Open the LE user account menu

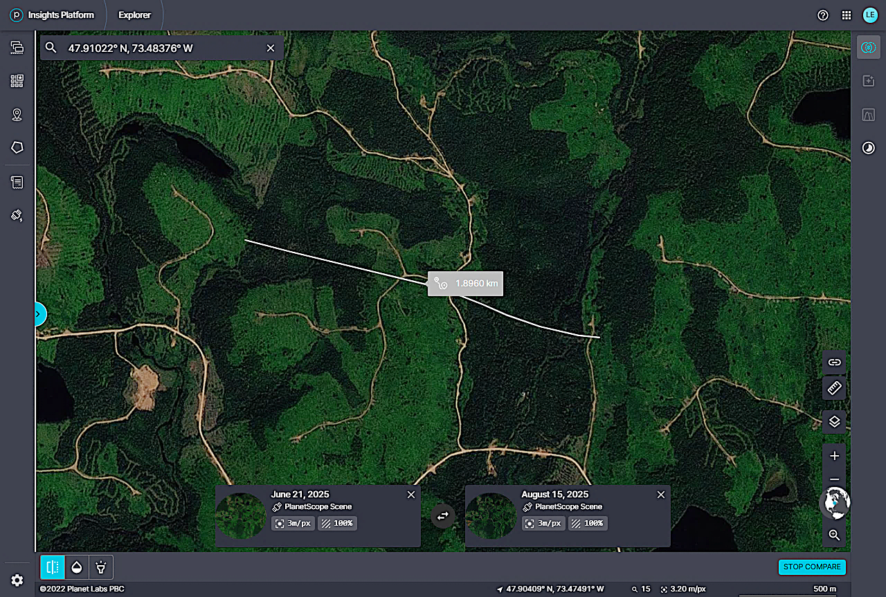(x=870, y=15)
